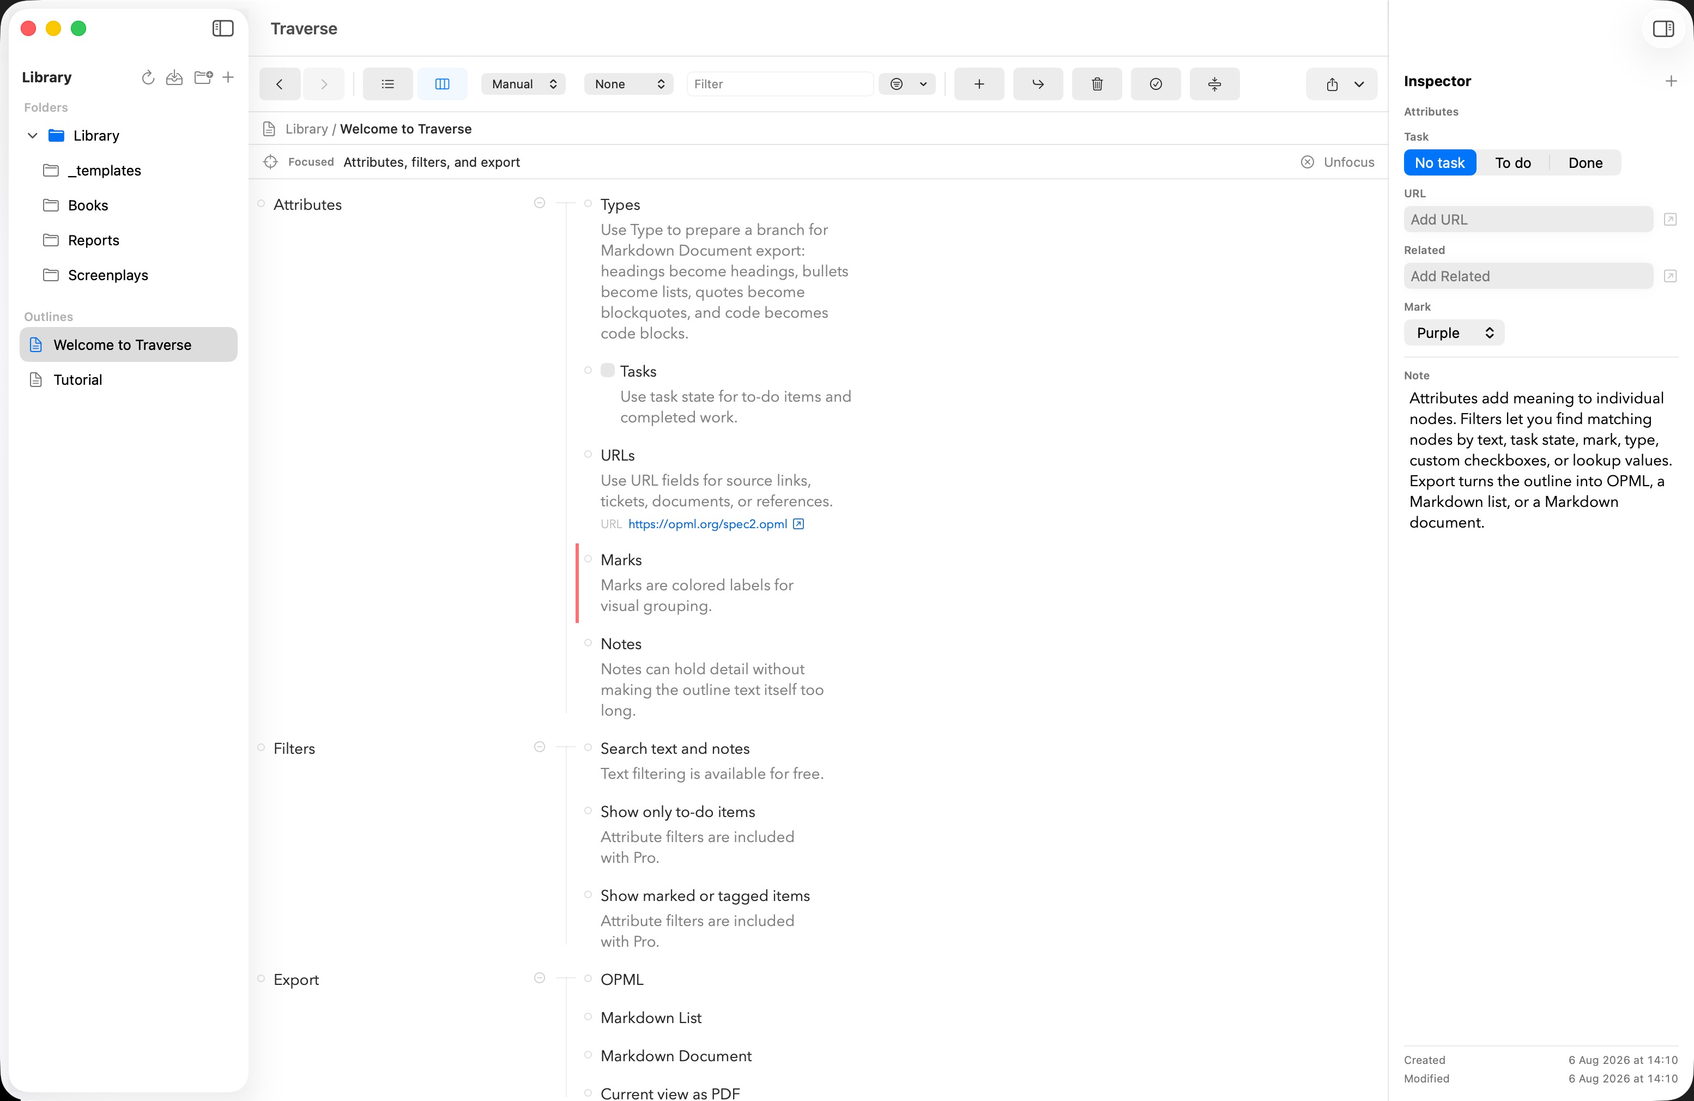This screenshot has width=1694, height=1101.
Task: Add a new outline with Library plus icon
Action: tap(228, 77)
